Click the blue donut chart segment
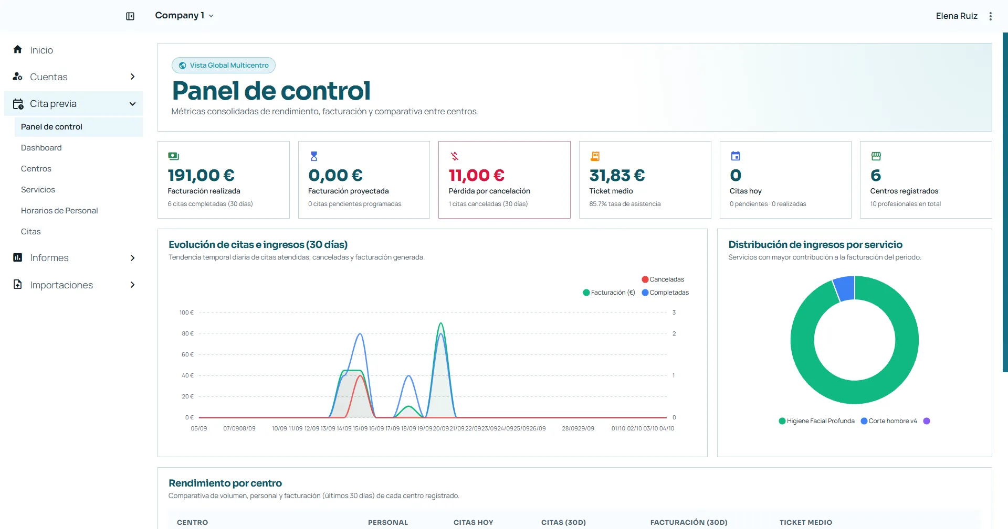The image size is (1008, 529). (845, 288)
